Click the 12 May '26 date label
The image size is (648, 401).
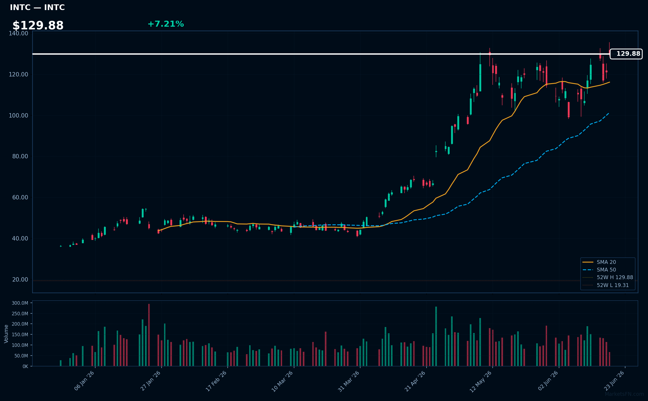pos(481,381)
